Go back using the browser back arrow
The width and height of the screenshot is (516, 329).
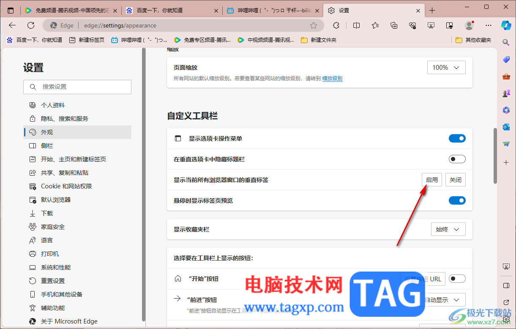tap(12, 25)
